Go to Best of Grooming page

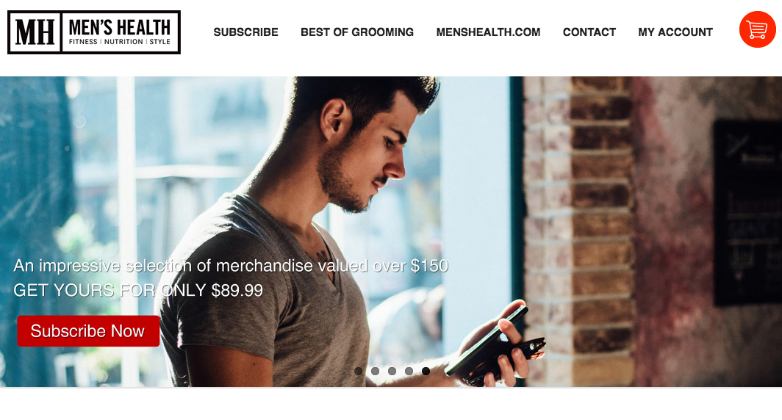point(357,32)
